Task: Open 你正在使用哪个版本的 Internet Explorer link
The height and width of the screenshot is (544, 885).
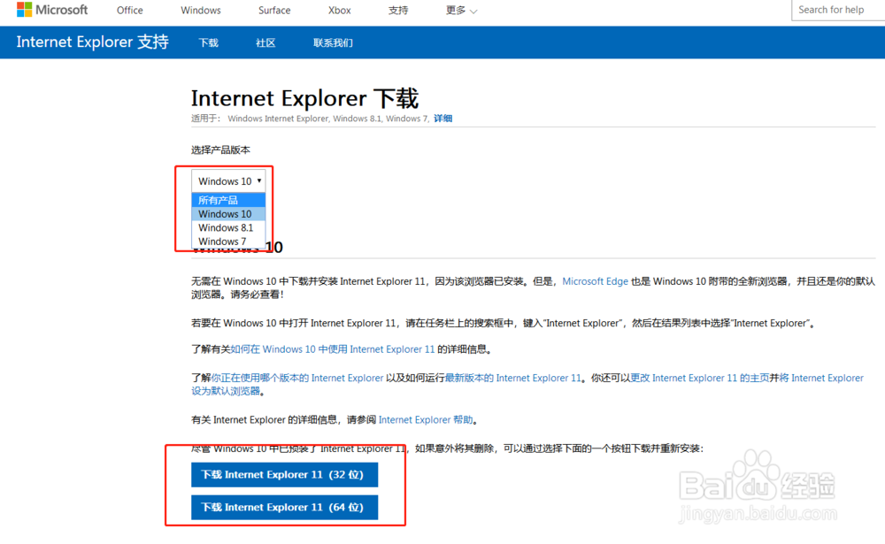Action: click(x=296, y=378)
